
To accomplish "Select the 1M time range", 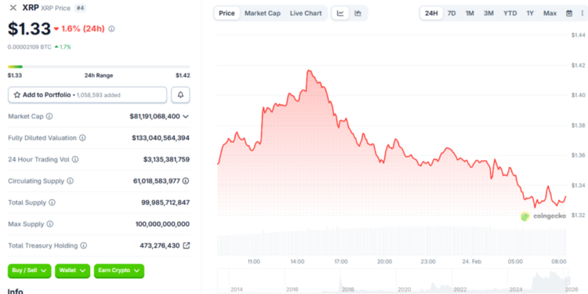I will point(470,13).
